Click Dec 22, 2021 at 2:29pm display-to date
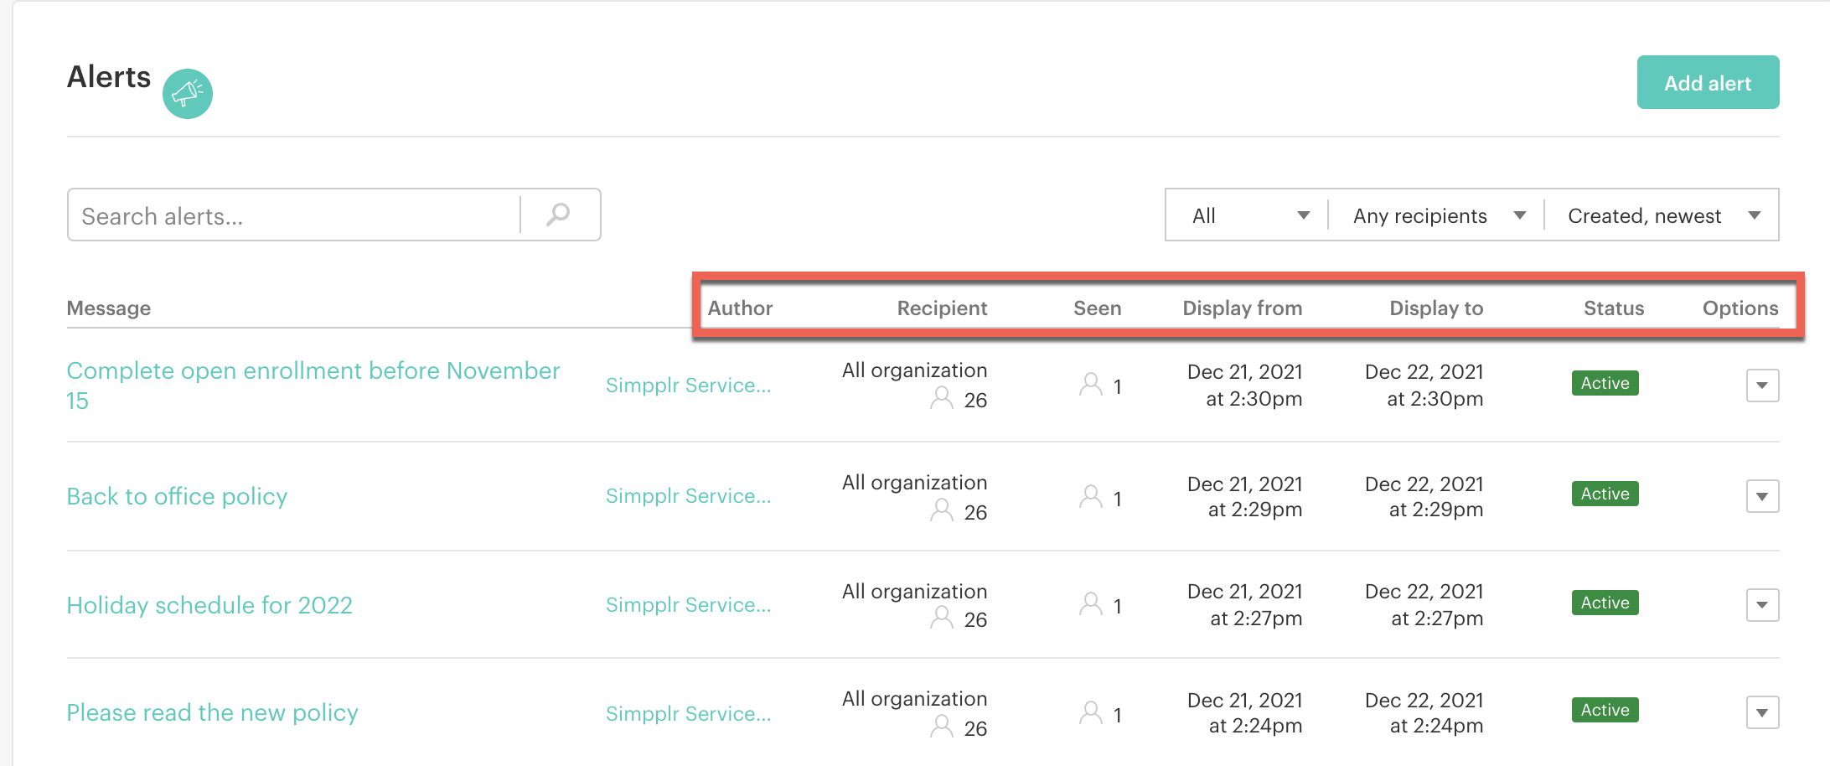The height and width of the screenshot is (766, 1830). pos(1424,497)
